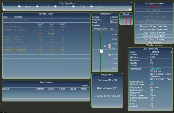Select the Scenery View Distance row
Image resolution: width=174 pixels, height=113 pixels.
pos(46,30)
